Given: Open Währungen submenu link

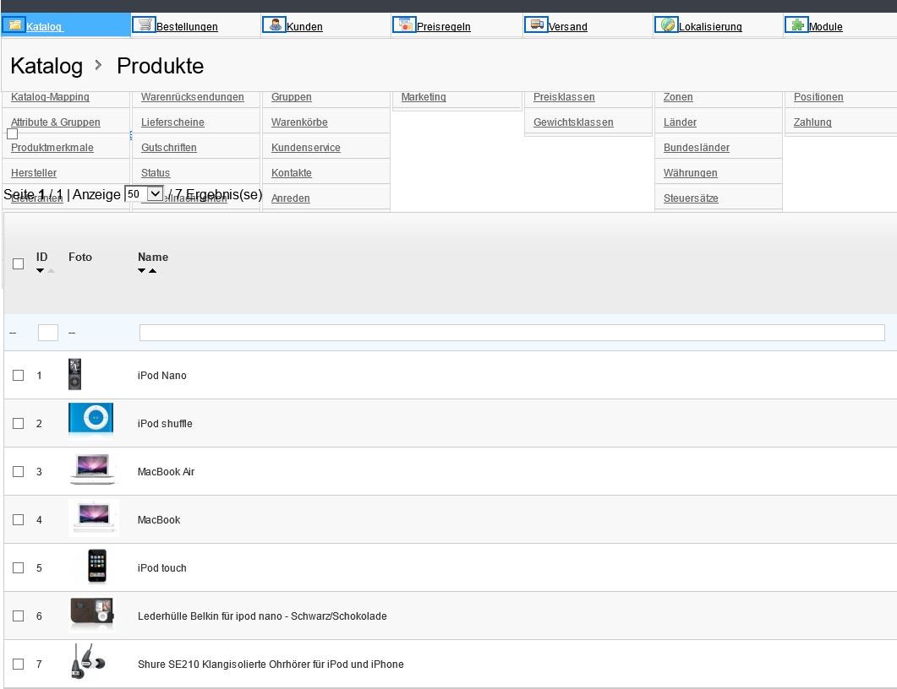Looking at the screenshot, I should 691,172.
